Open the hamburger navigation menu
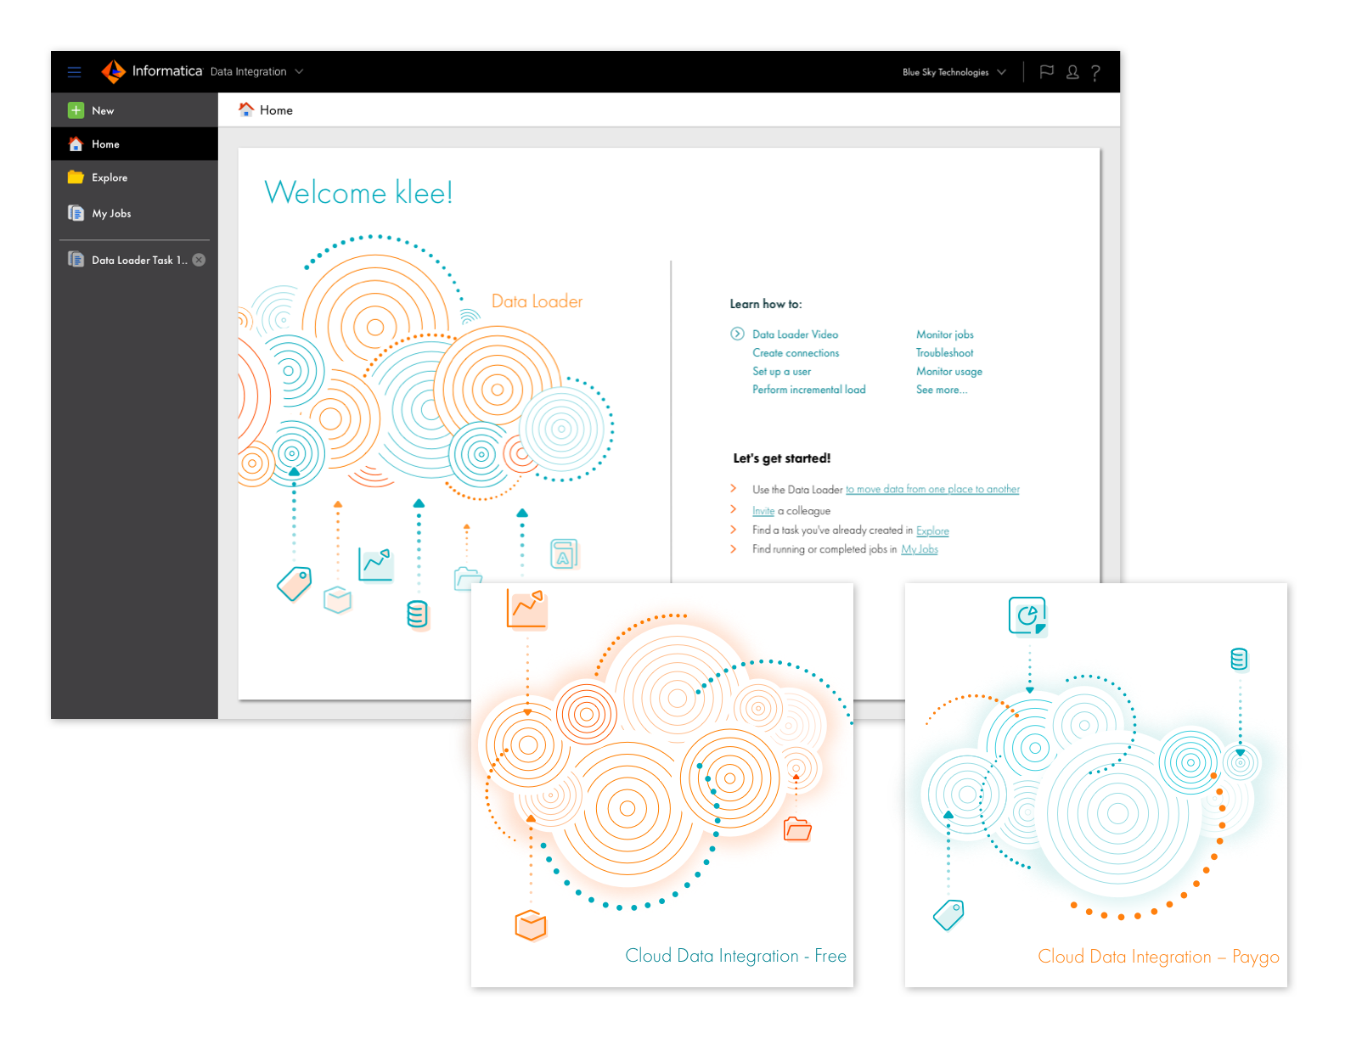 (x=74, y=72)
